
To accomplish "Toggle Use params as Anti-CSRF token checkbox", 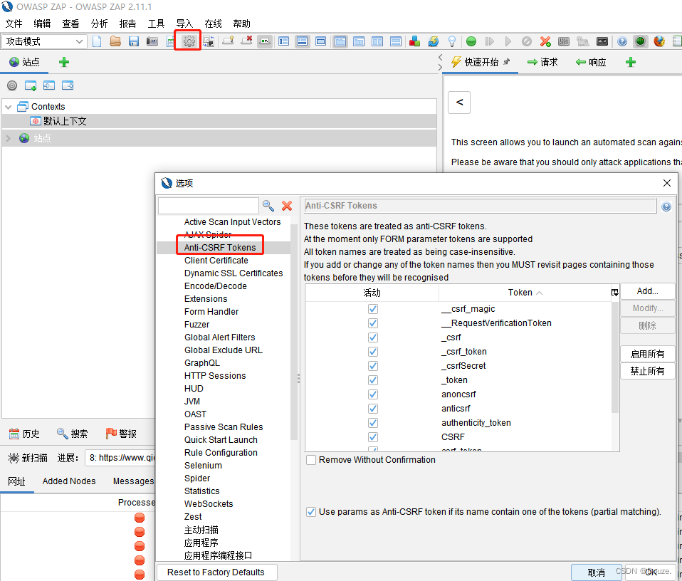I will 311,512.
